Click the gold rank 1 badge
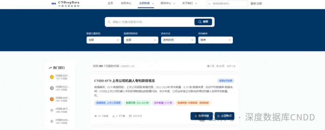 (52, 77)
